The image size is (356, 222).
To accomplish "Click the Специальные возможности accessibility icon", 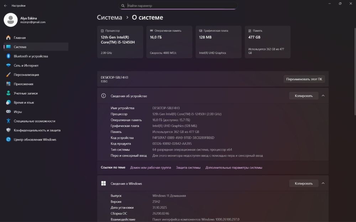I will pyautogui.click(x=9, y=121).
